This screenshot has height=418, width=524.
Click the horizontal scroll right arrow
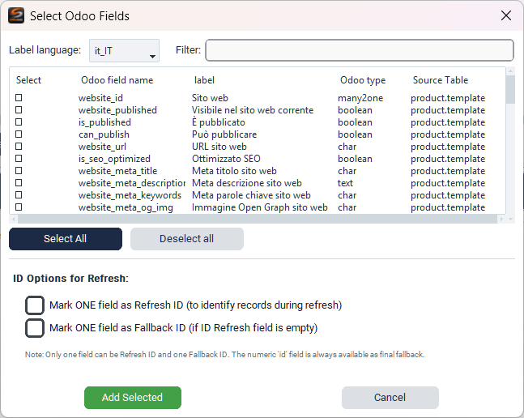coord(501,219)
